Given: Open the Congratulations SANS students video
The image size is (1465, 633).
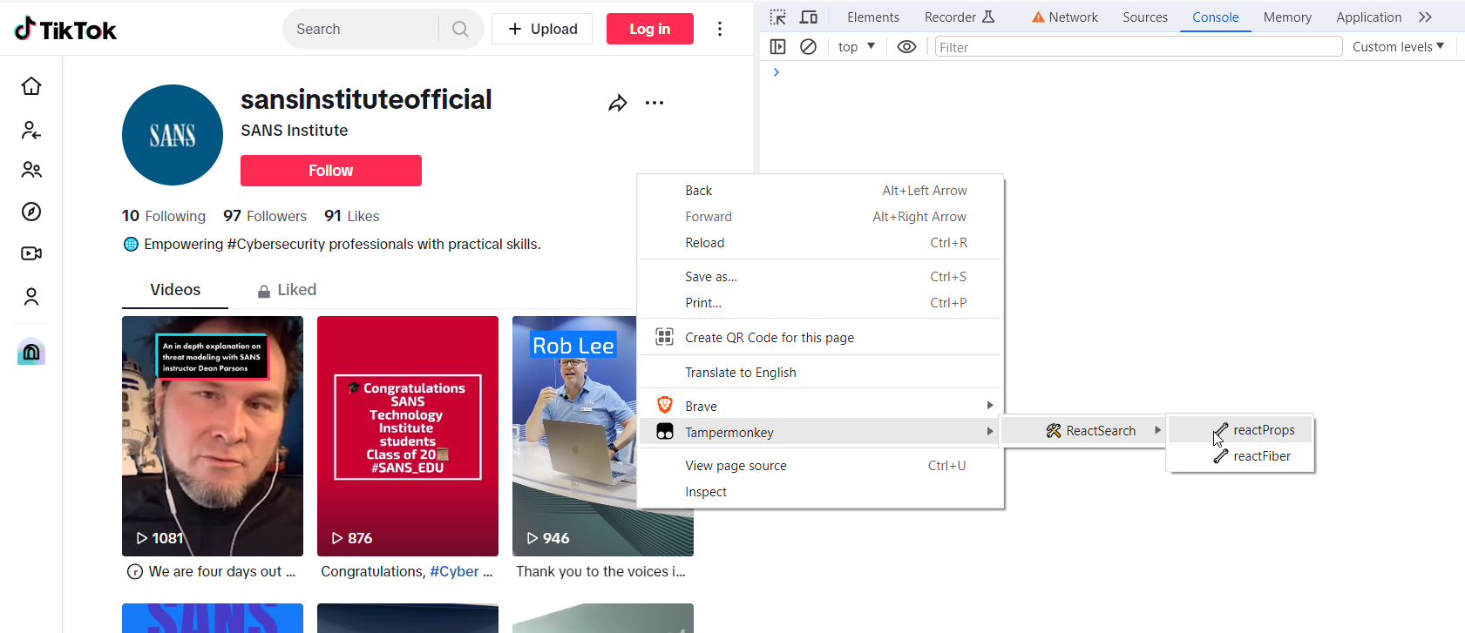Looking at the screenshot, I should (x=408, y=436).
